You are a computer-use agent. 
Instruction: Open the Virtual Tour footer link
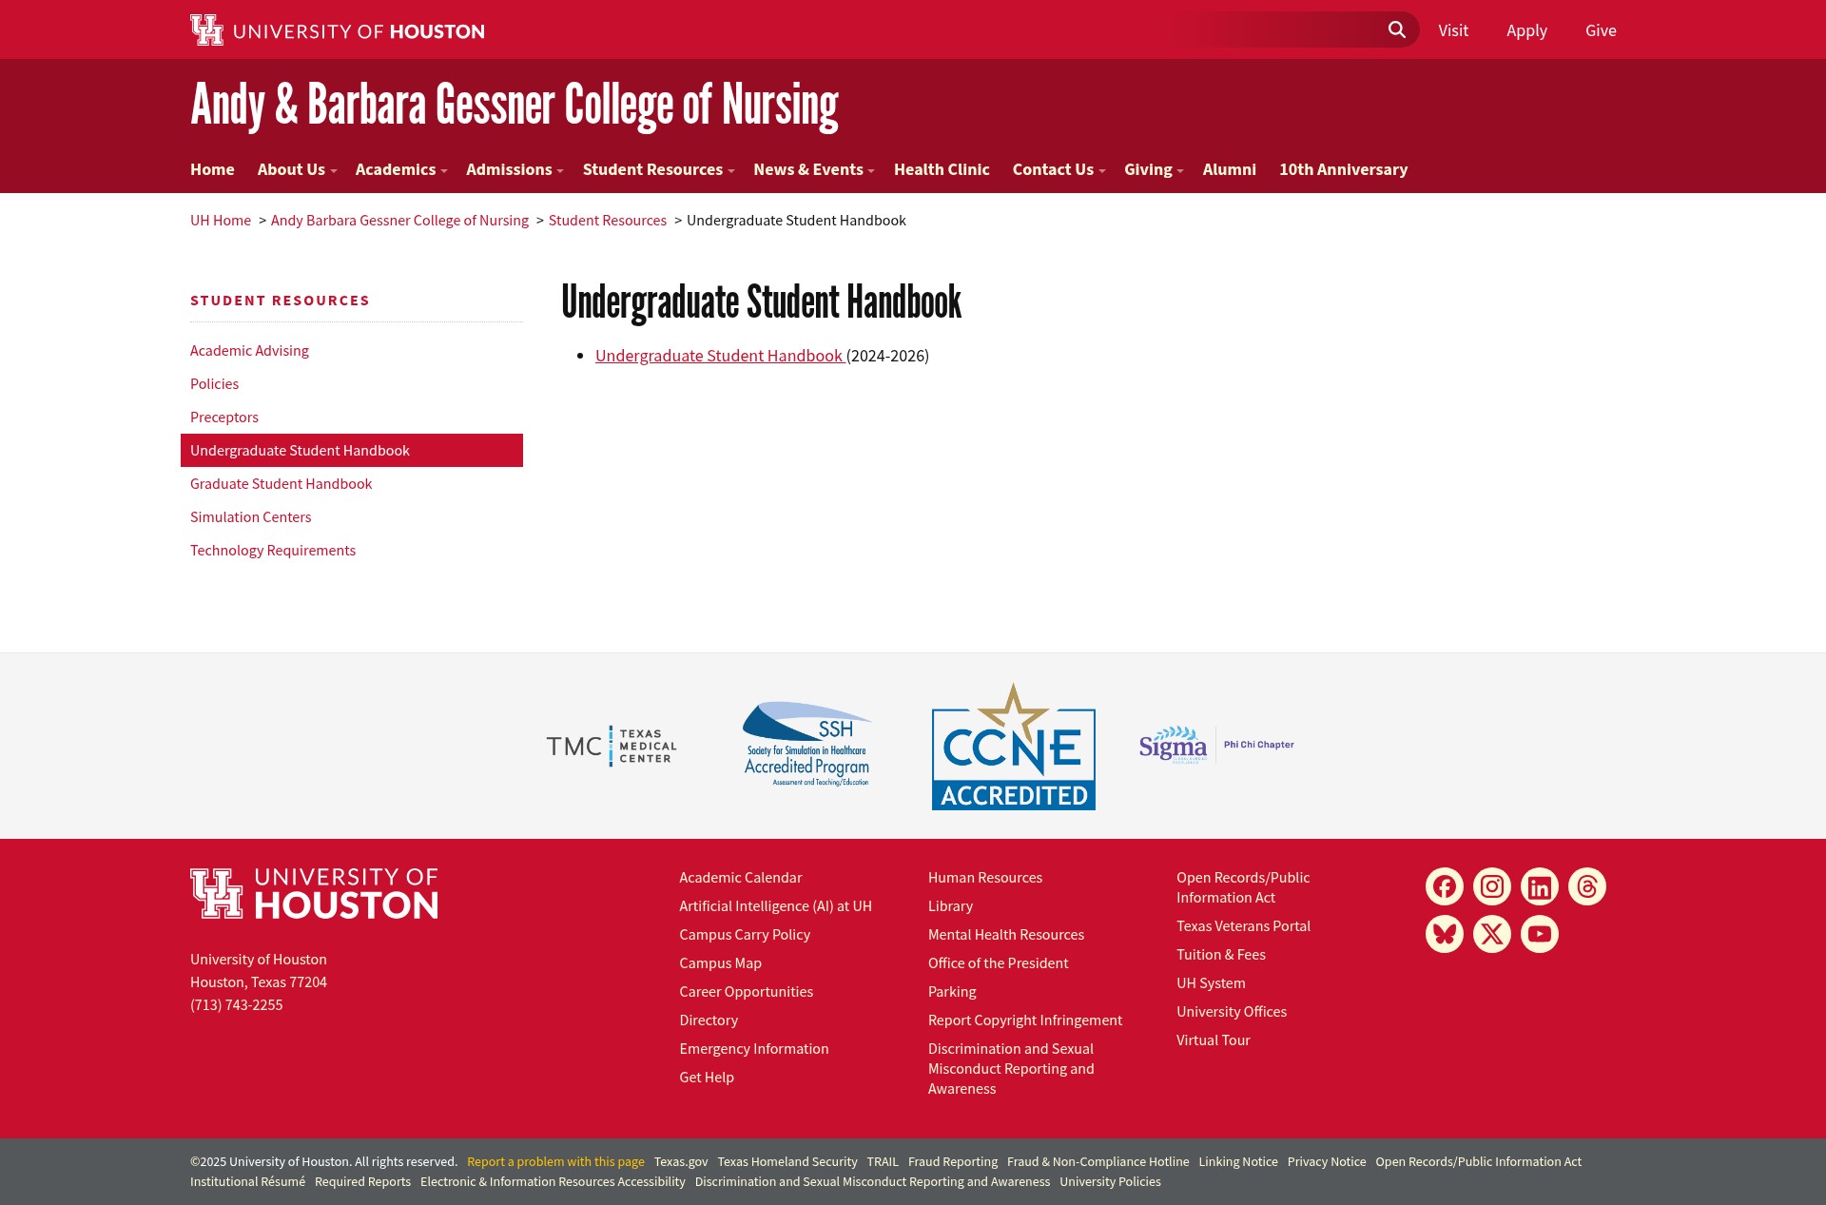click(1214, 1040)
